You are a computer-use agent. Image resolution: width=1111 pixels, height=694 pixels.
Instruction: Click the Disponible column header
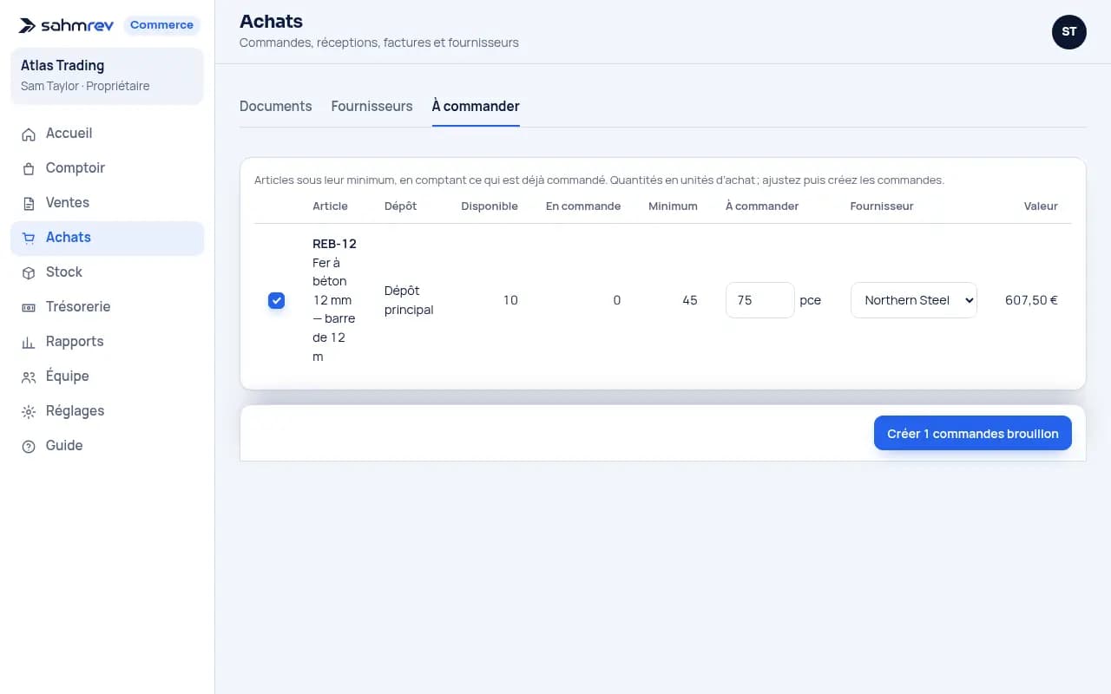point(490,206)
